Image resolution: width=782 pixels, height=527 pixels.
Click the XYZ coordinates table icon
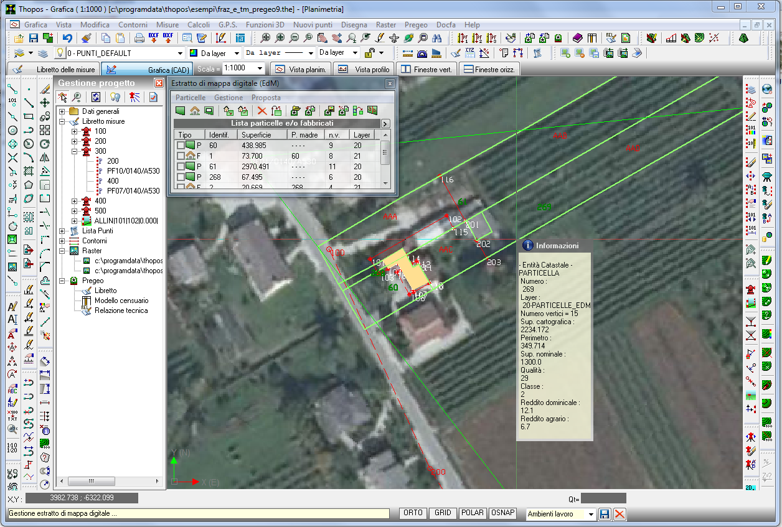tap(470, 53)
